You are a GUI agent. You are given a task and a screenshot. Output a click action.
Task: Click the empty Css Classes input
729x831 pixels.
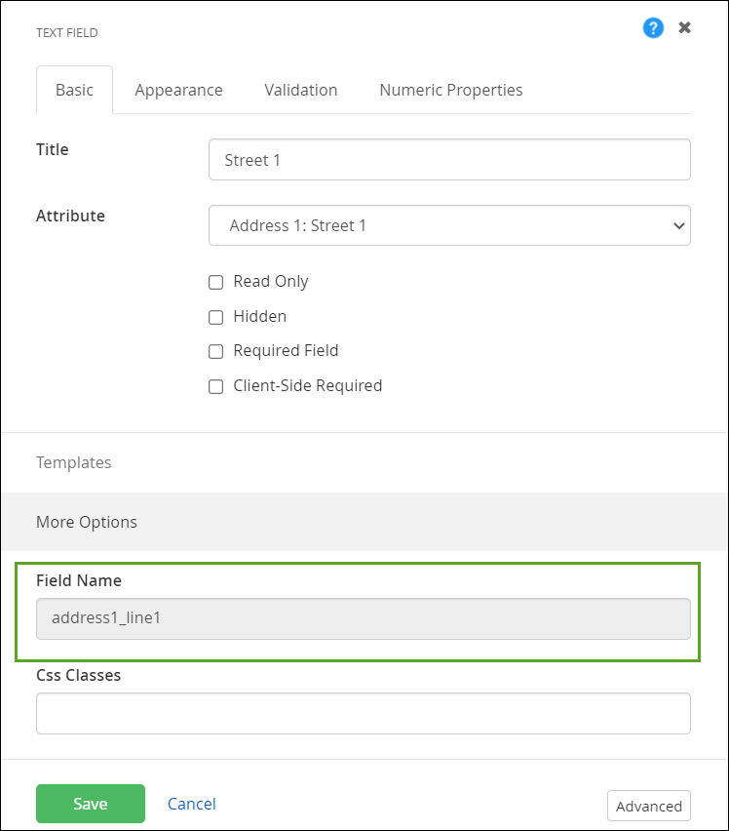point(363,713)
